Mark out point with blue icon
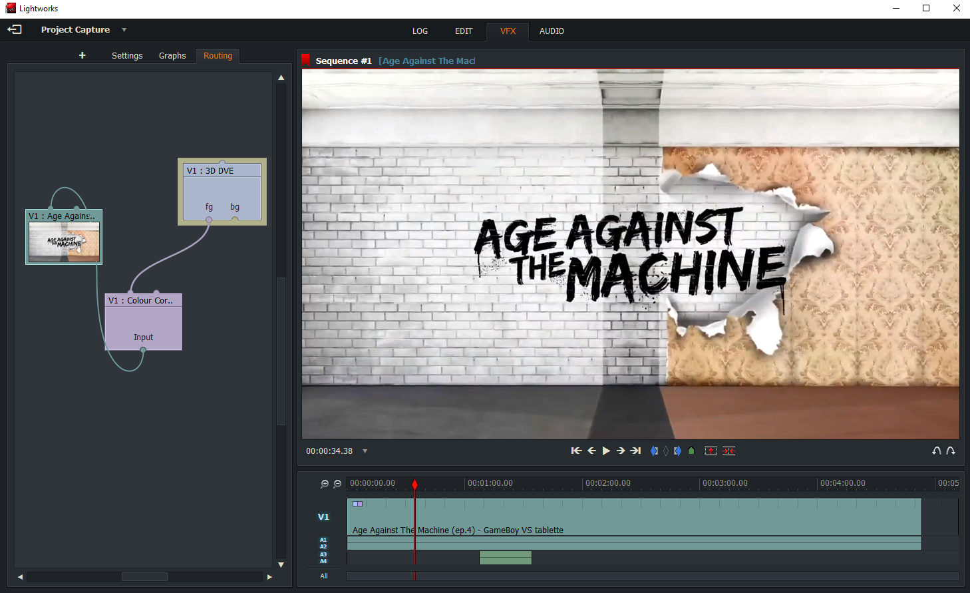970x593 pixels. click(x=677, y=451)
